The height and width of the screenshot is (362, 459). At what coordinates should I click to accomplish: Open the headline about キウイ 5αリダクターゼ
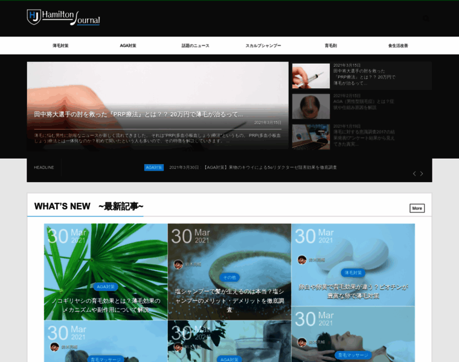(253, 168)
